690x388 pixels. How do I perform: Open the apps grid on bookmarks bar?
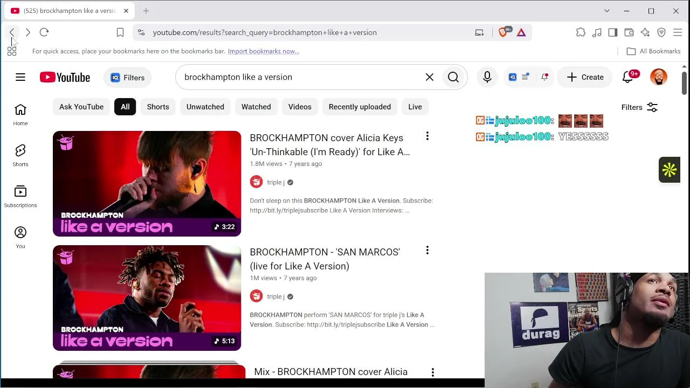[x=12, y=51]
